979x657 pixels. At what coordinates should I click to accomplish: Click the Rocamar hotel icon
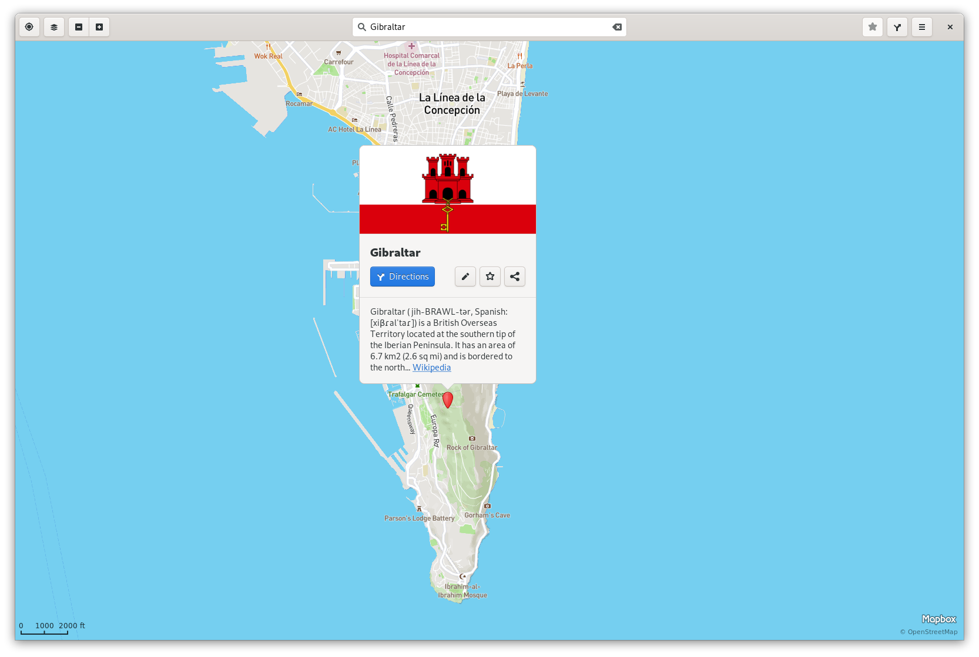pyautogui.click(x=300, y=95)
